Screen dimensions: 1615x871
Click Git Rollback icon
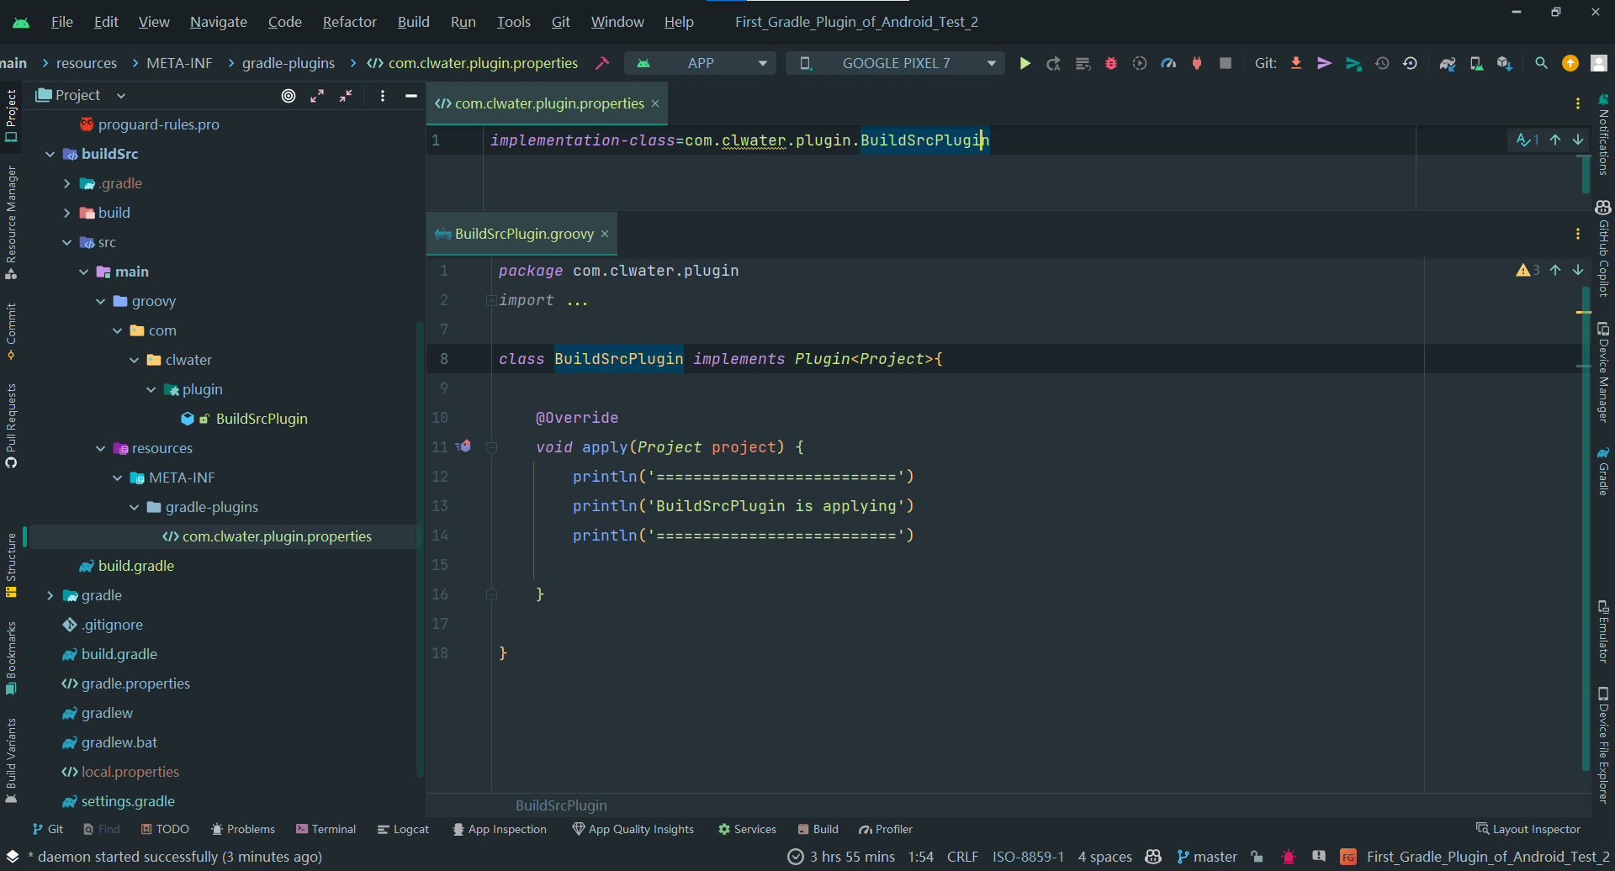[x=1411, y=63]
